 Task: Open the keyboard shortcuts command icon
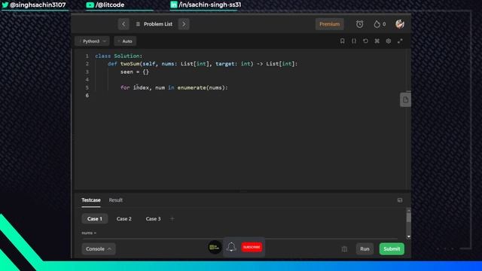[377, 41]
